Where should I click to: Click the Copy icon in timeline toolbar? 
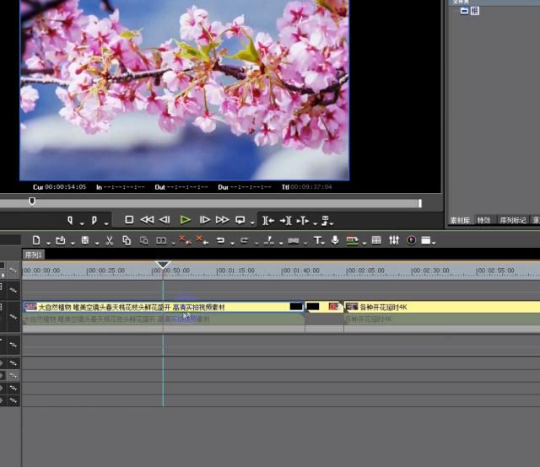coord(127,240)
